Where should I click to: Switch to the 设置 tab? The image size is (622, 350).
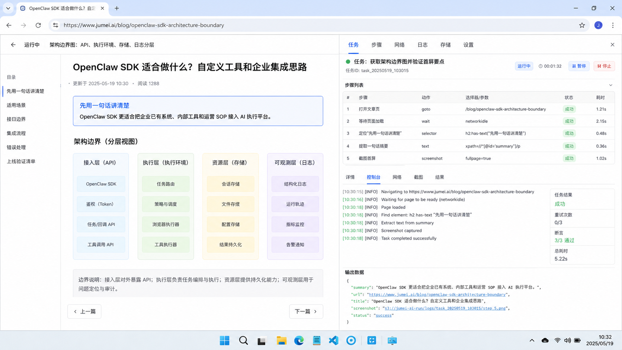coord(468,45)
